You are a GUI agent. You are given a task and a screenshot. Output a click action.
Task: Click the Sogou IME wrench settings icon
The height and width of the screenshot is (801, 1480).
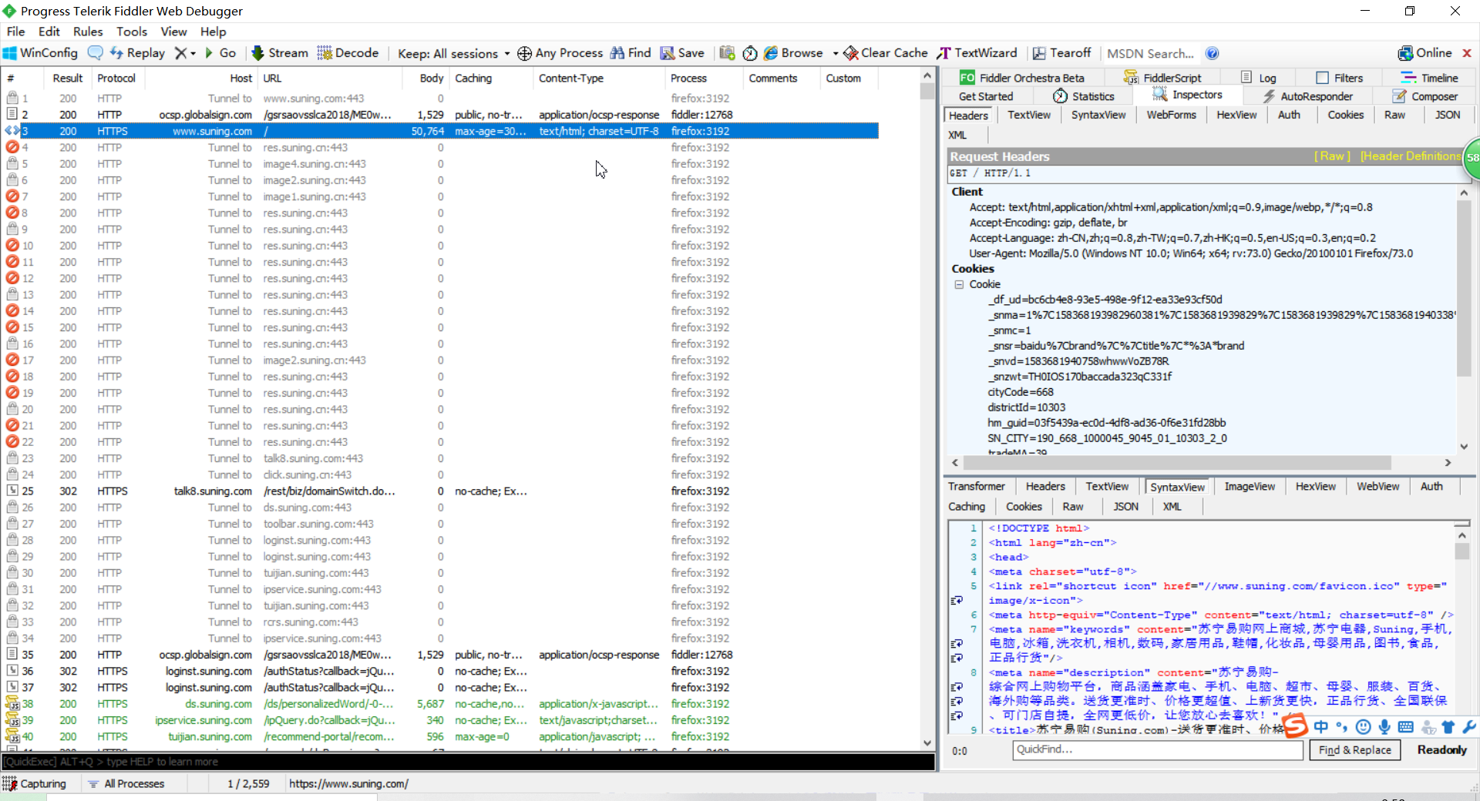(x=1469, y=727)
